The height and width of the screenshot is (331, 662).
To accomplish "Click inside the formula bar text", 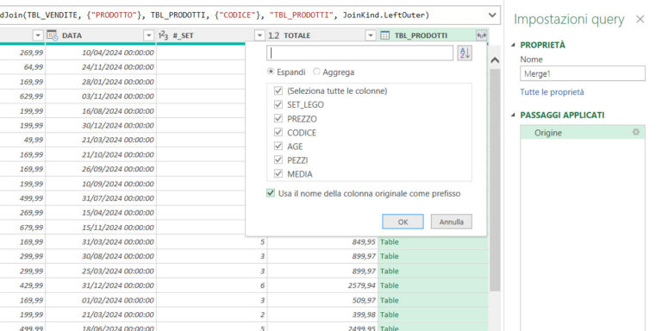I will click(215, 16).
